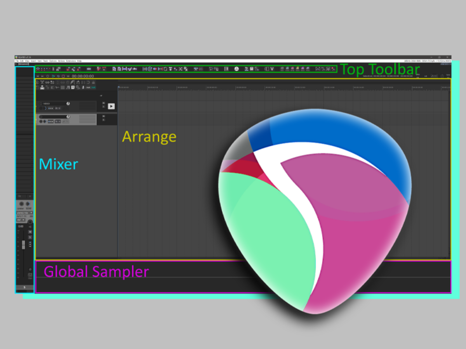Click the green Play transport button

pyautogui.click(x=53, y=76)
